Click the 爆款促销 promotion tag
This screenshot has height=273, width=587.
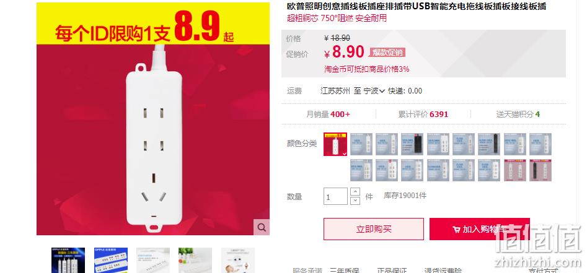click(x=387, y=53)
